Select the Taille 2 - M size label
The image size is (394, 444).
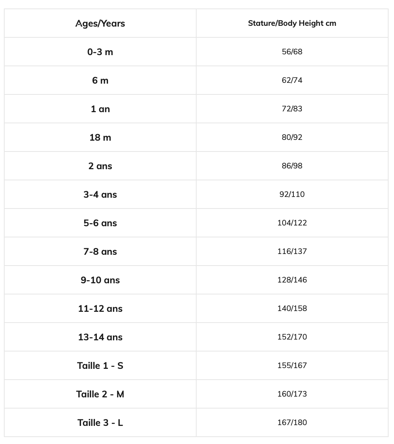pos(100,394)
